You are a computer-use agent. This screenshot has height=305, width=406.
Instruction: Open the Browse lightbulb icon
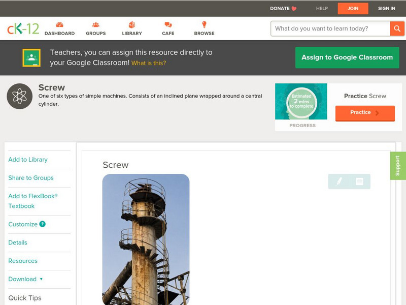pos(205,24)
